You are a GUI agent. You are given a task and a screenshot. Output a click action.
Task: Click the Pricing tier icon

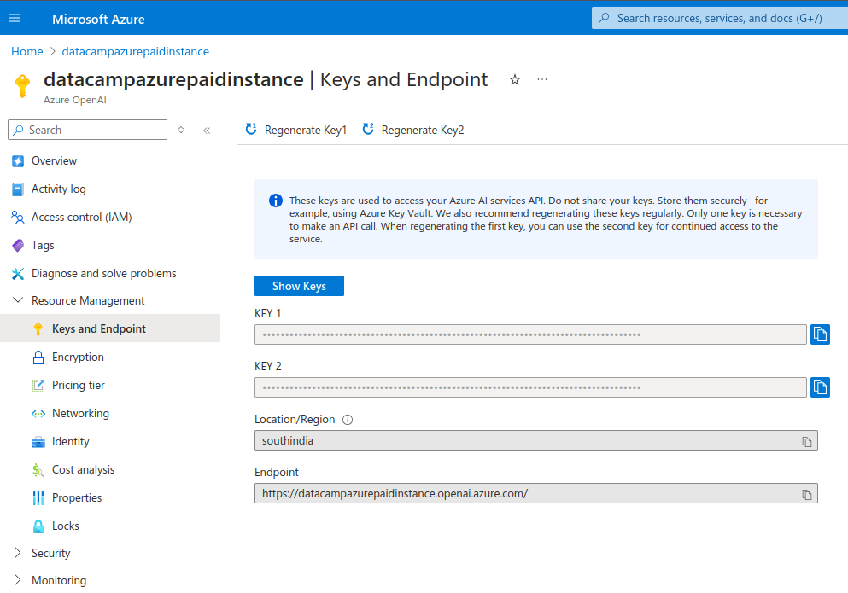click(x=38, y=386)
